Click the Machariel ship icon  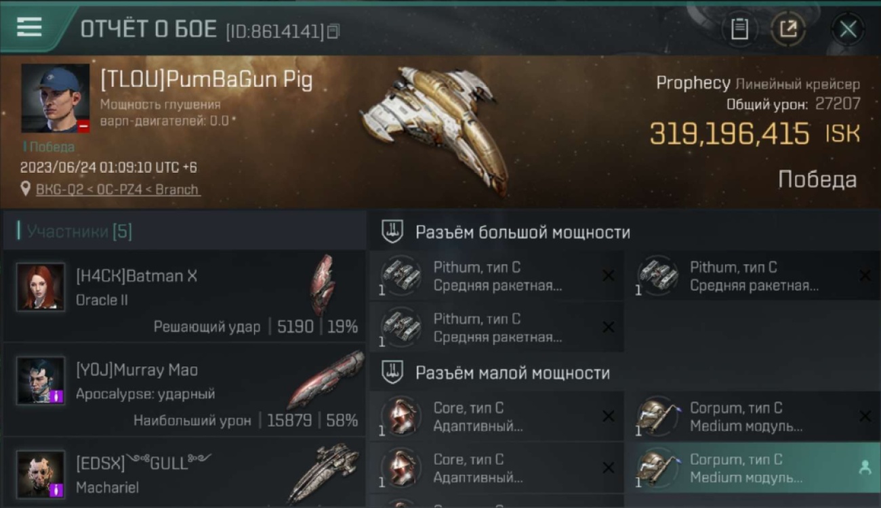pyautogui.click(x=324, y=472)
